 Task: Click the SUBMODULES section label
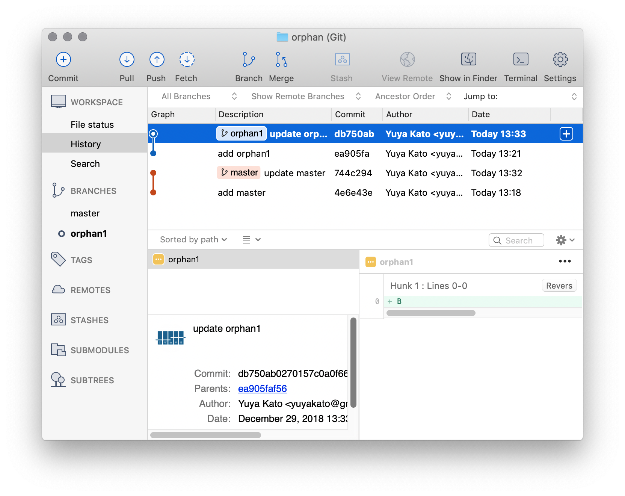(100, 350)
